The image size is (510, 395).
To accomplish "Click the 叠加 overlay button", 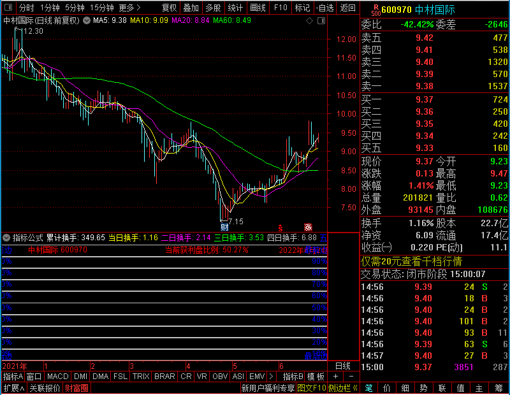I will click(191, 8).
